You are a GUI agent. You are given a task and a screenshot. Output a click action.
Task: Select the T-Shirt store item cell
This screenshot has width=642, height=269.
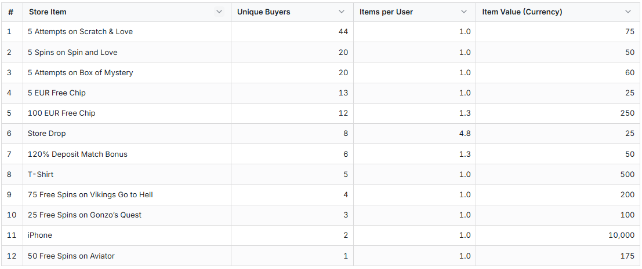(41, 175)
